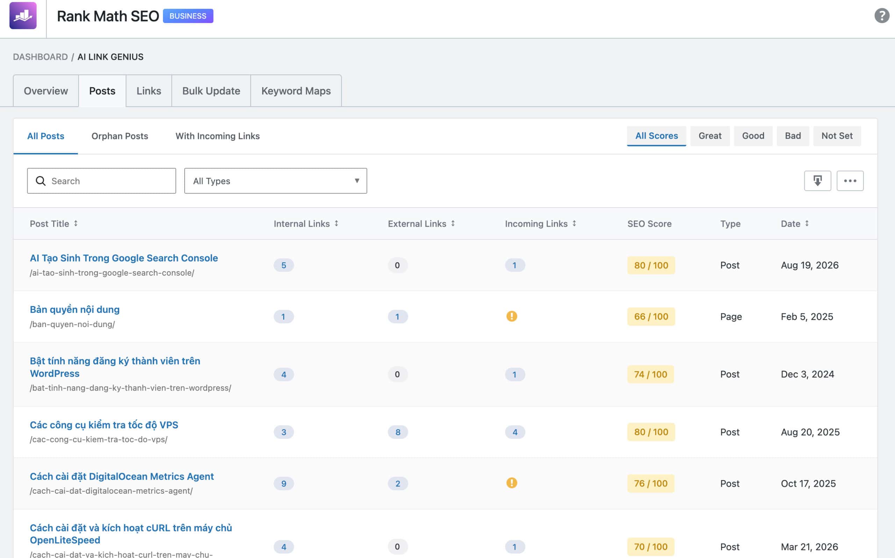Sort by Internal Links arrows icon

click(x=336, y=223)
